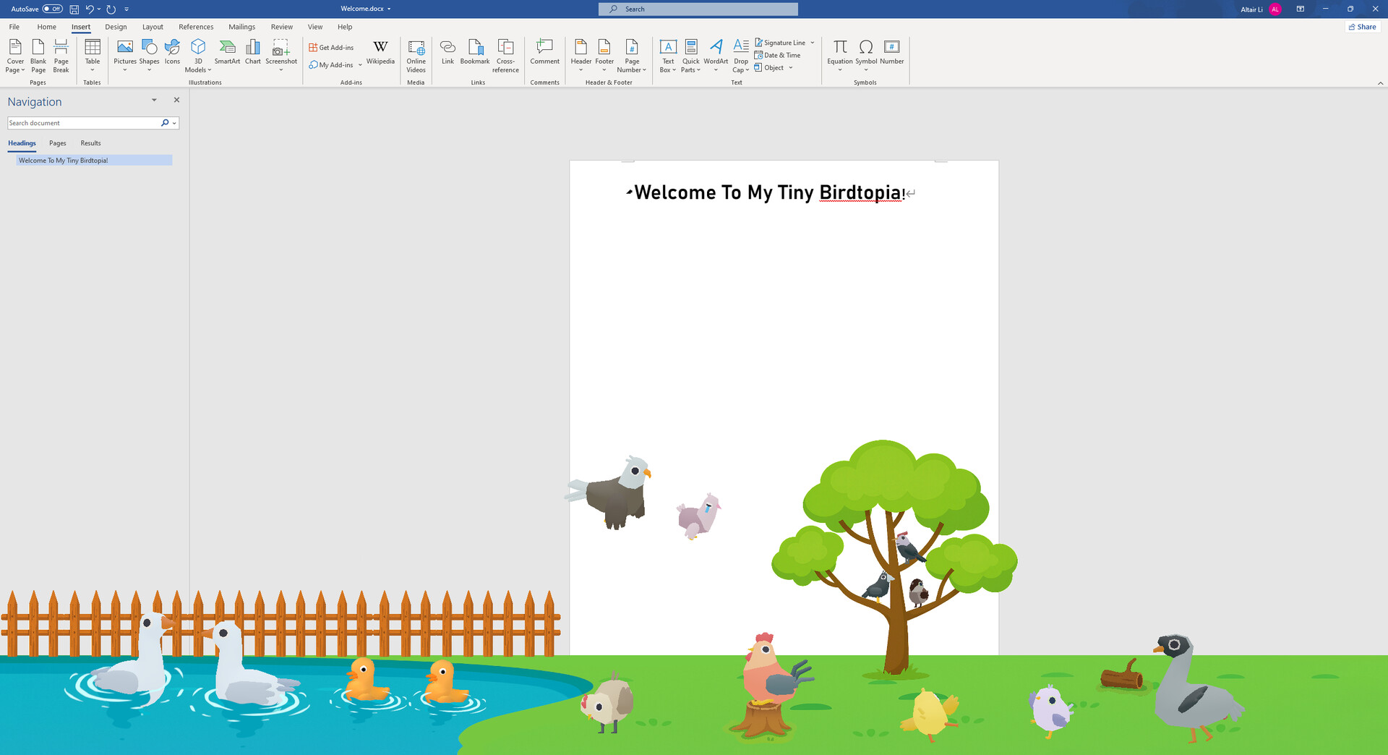Open the Signature Line dropdown arrow

[x=813, y=43]
